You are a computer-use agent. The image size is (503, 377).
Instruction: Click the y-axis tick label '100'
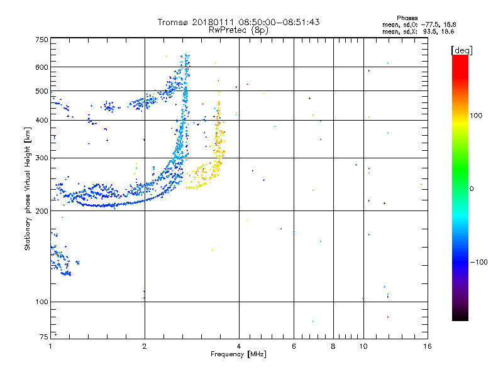[41, 302]
